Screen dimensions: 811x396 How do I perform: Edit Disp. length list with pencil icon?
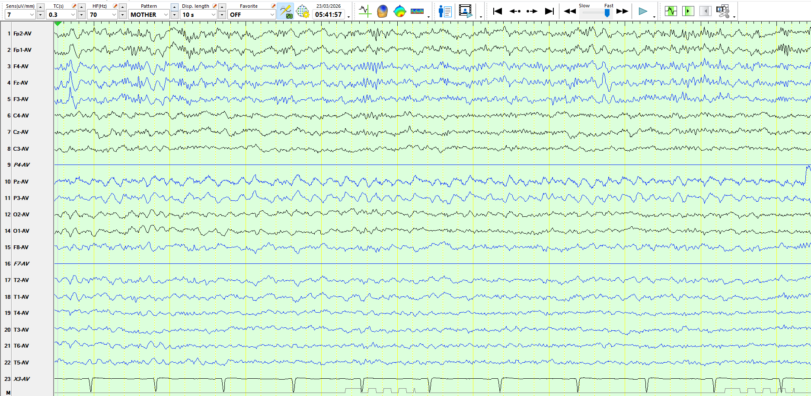pos(215,6)
